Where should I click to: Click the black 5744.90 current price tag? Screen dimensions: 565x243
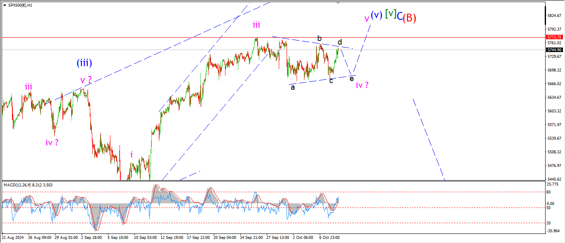pos(554,50)
